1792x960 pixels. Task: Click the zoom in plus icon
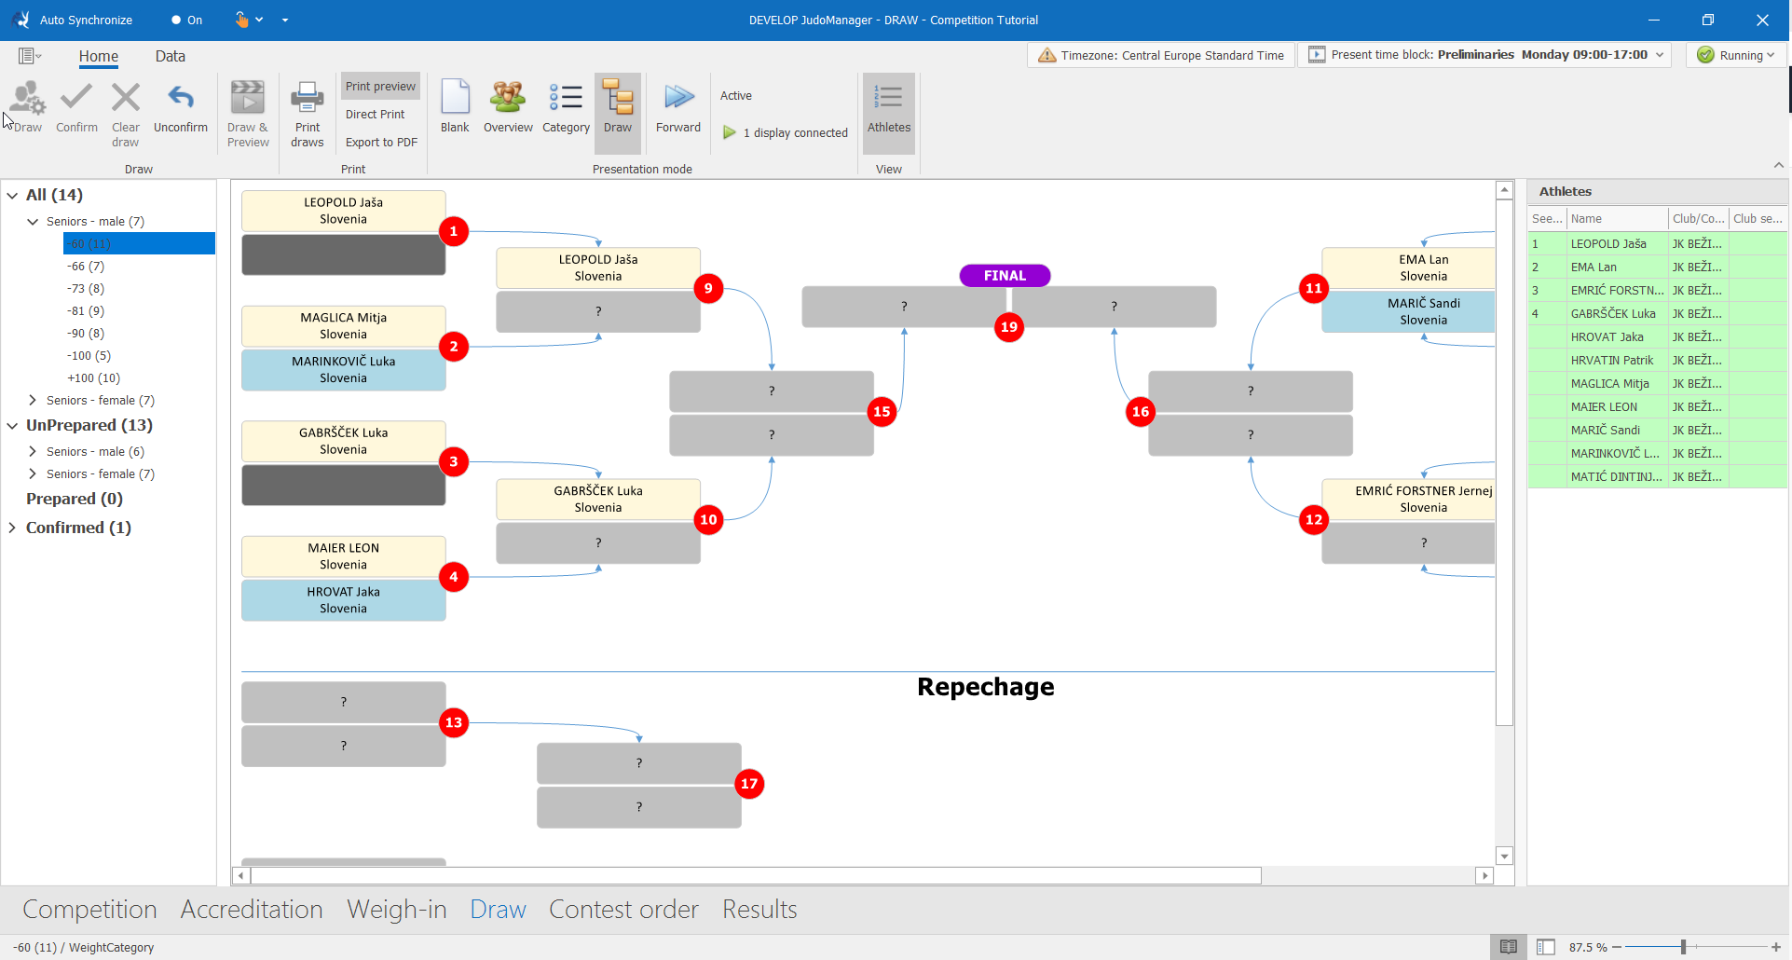point(1777,947)
